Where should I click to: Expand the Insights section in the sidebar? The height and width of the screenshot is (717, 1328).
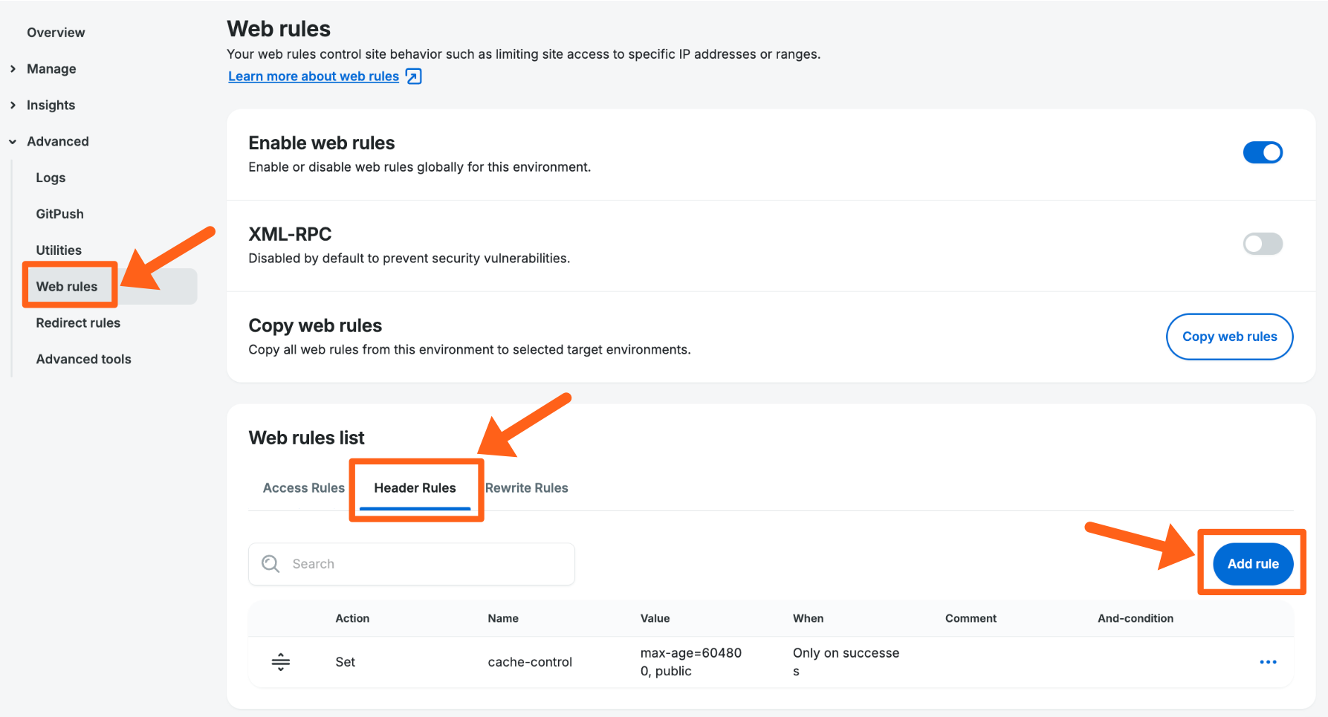click(51, 105)
